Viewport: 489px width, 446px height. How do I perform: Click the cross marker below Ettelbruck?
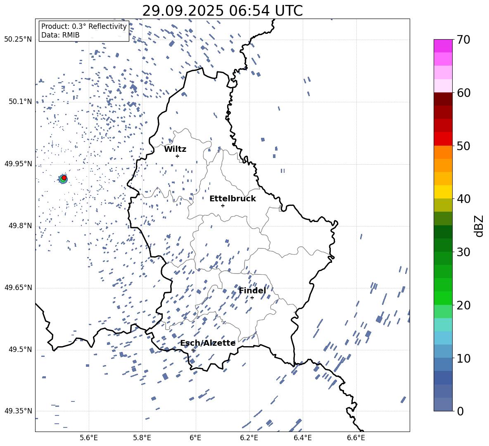[223, 205]
